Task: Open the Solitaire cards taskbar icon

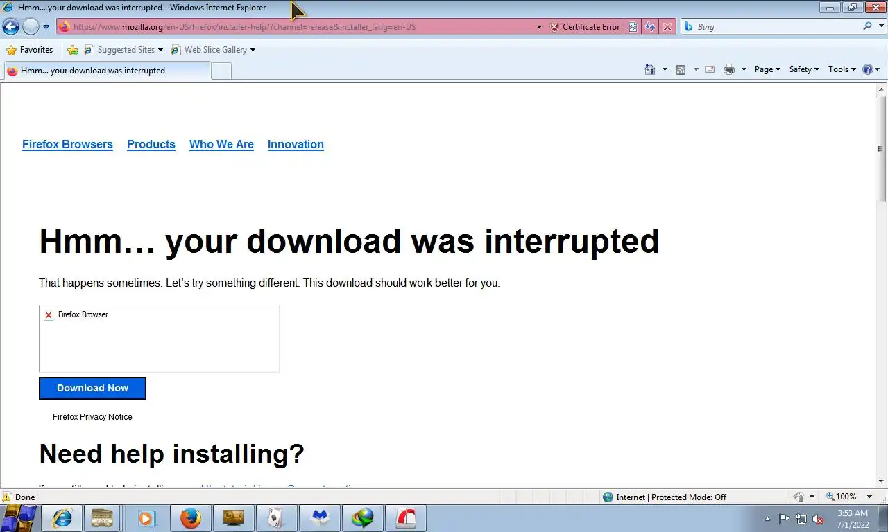Action: click(276, 518)
